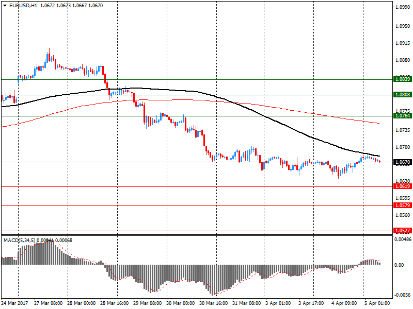Click the triangle arrow beside EURUSD,H1 title

click(5, 5)
